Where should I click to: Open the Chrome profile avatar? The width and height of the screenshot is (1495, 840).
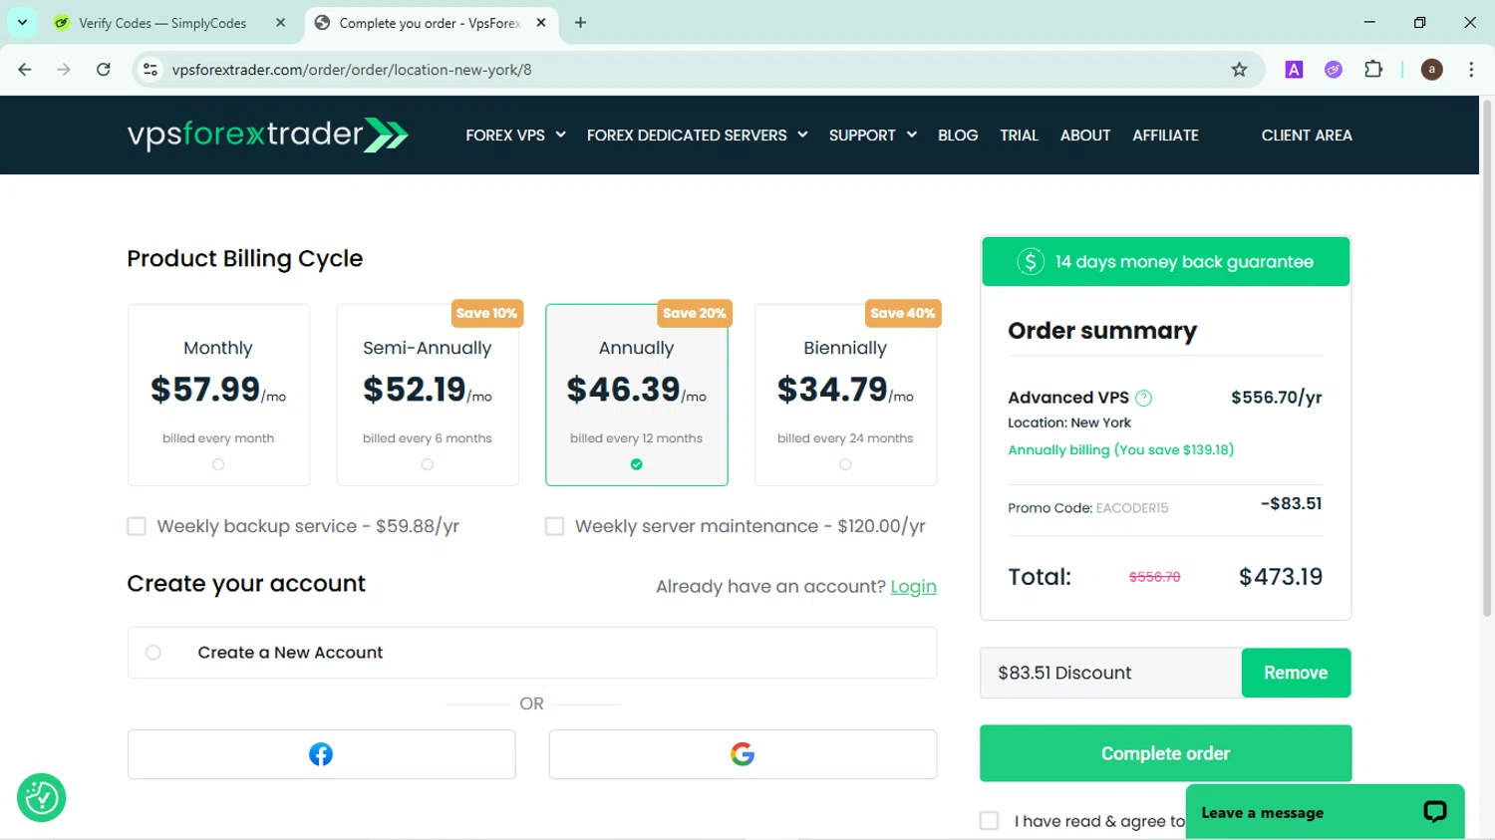(x=1431, y=70)
